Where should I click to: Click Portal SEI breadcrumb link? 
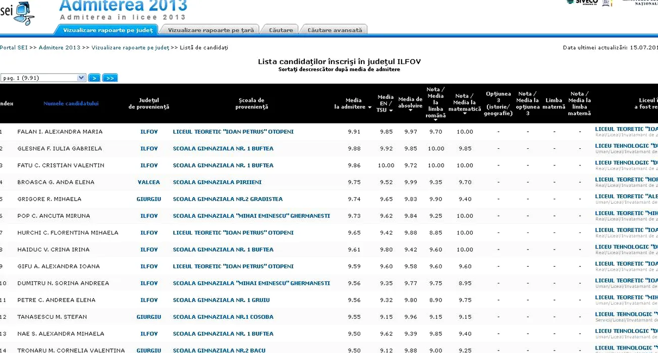[x=14, y=47]
